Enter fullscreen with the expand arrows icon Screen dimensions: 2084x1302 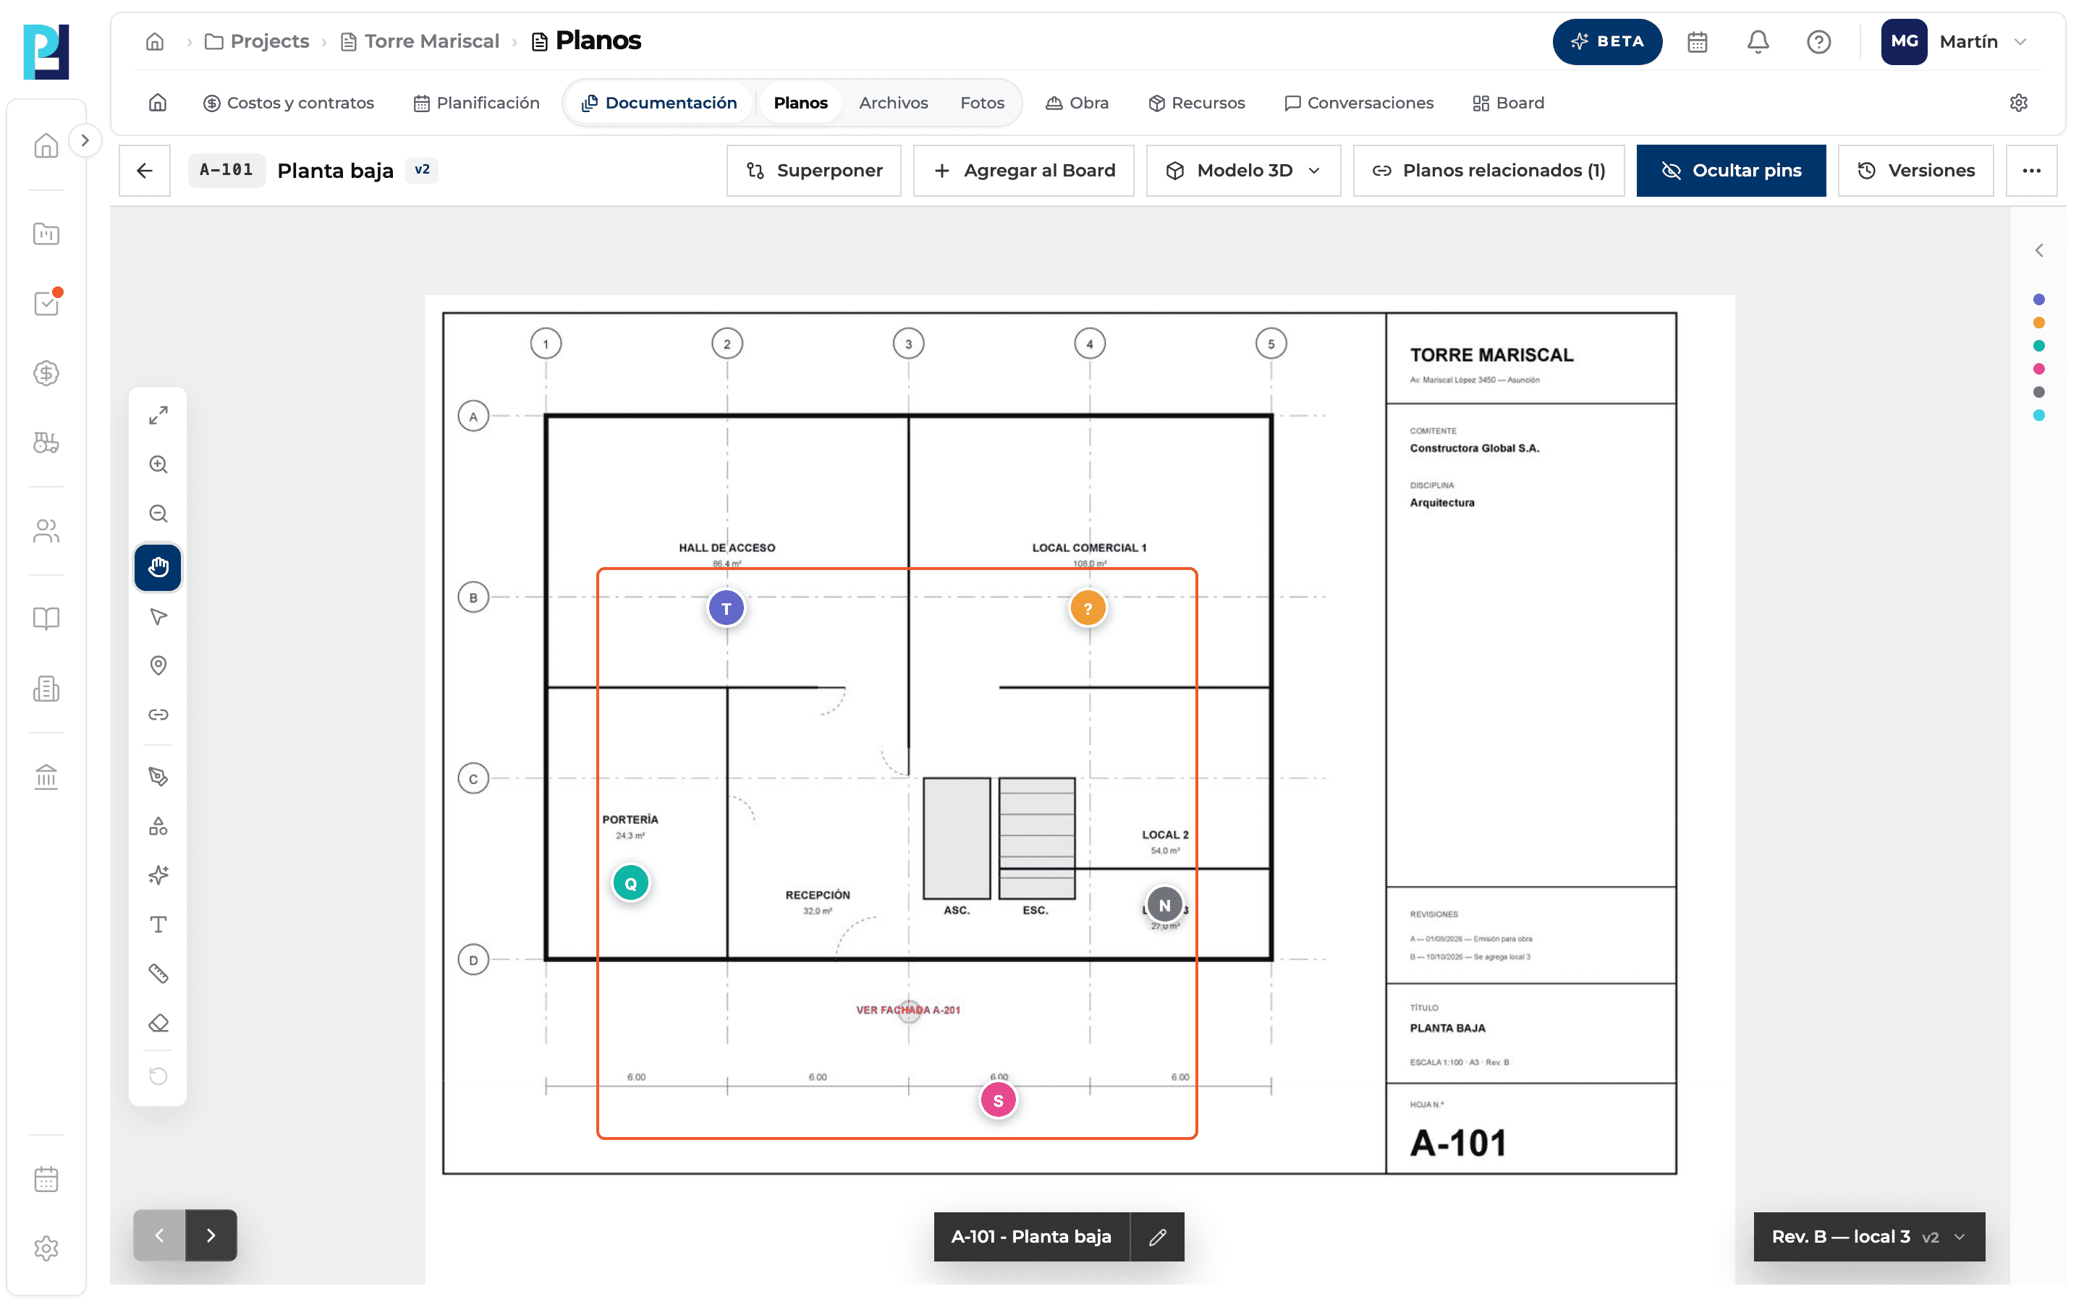tap(158, 415)
